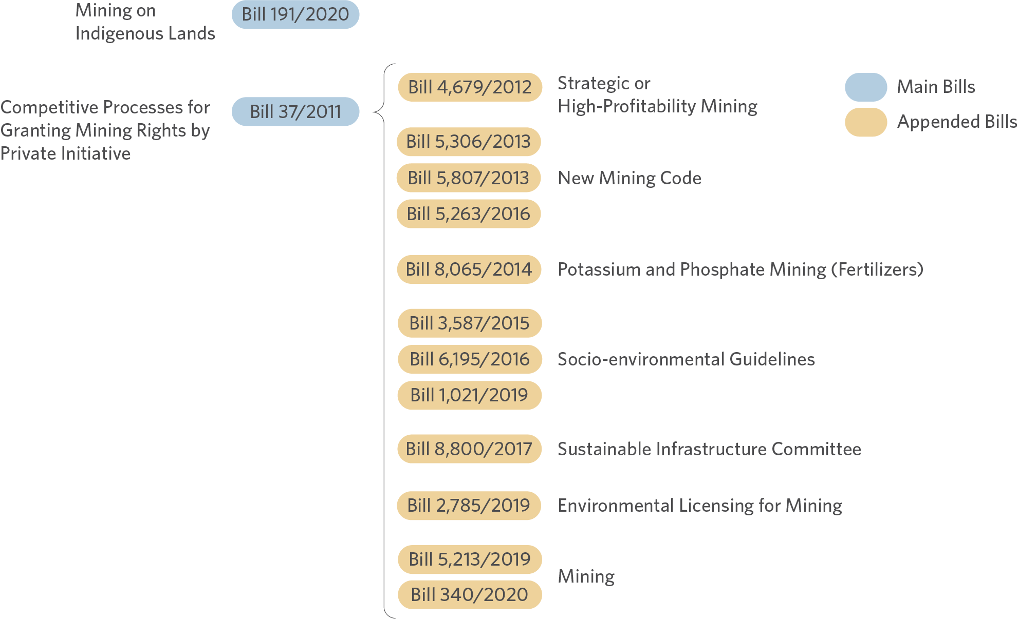Click the tan Appended Bills legend swatch
This screenshot has height=619, width=1018.
(866, 122)
